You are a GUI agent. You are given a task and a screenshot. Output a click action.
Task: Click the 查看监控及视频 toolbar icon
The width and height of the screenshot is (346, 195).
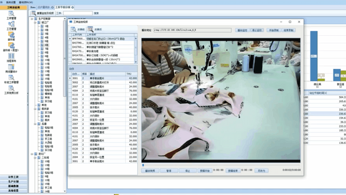[x=34, y=13]
